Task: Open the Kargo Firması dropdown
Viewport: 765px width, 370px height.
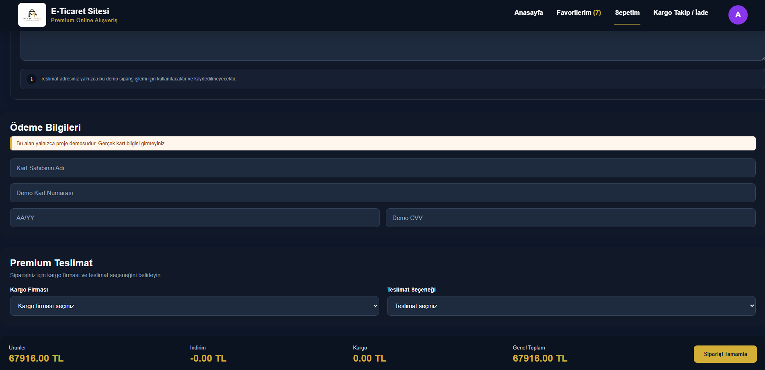Action: (x=194, y=306)
